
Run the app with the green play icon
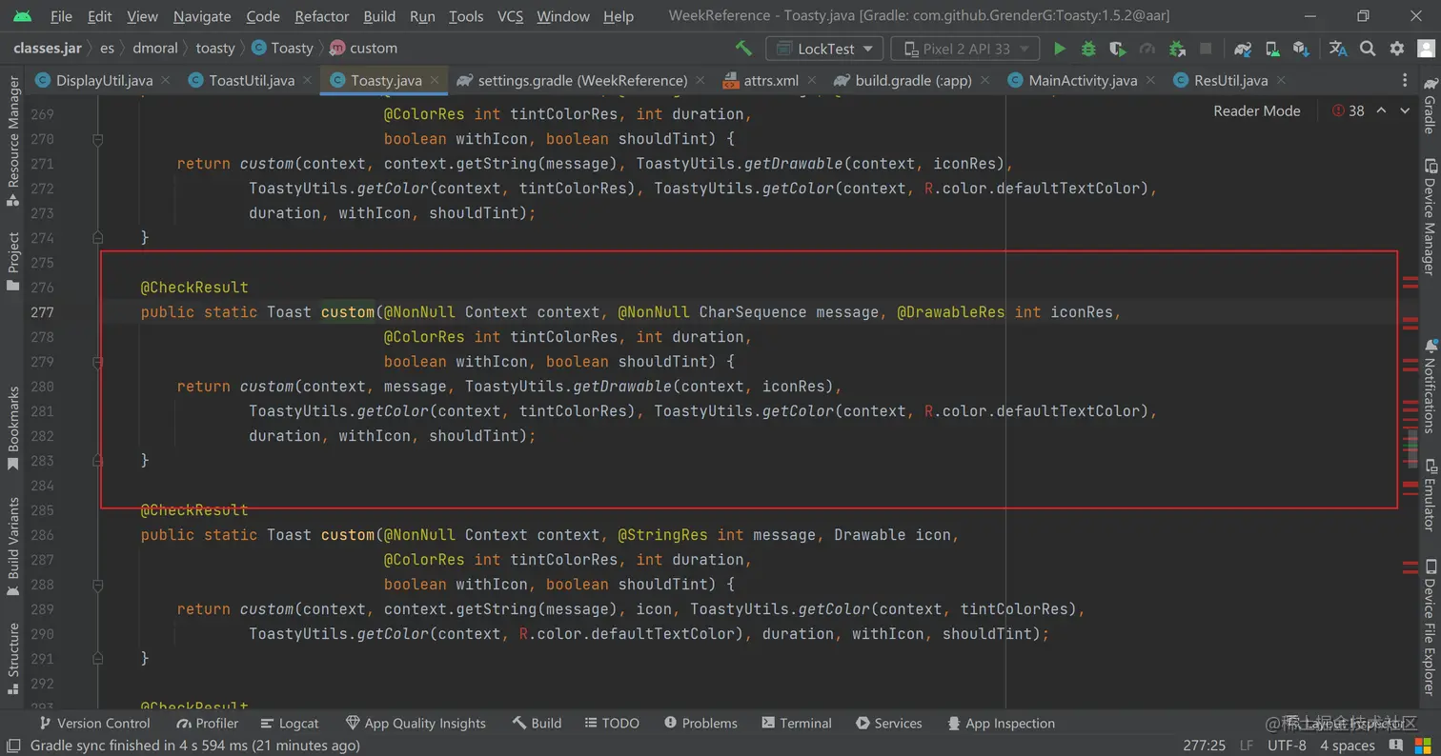[x=1059, y=49]
